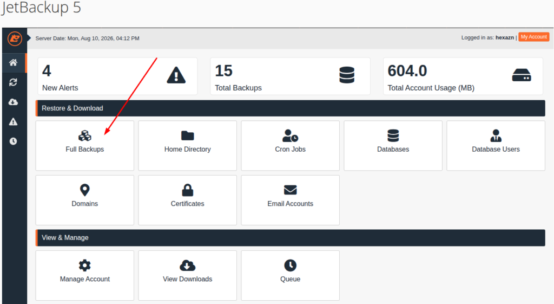Open My Account button
Image resolution: width=554 pixels, height=304 pixels.
534,37
